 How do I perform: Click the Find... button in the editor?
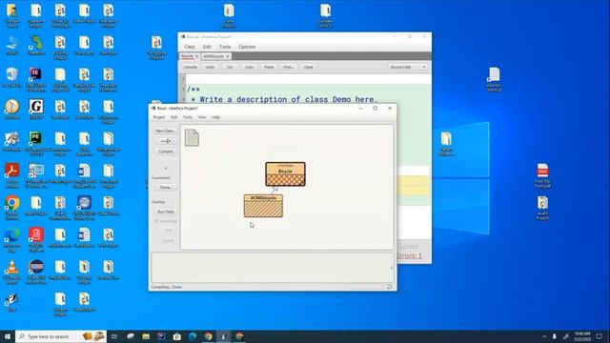pyautogui.click(x=289, y=67)
